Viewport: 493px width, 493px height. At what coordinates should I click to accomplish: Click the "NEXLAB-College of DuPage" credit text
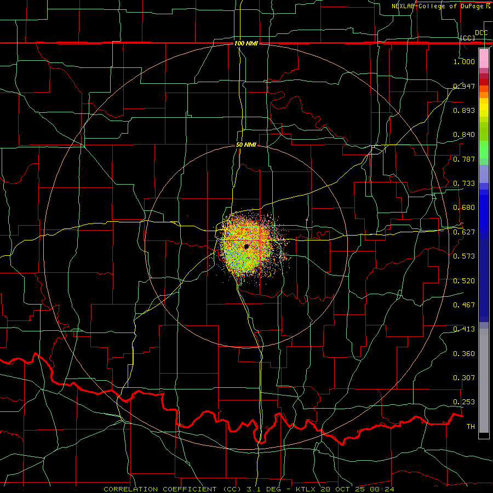(437, 6)
